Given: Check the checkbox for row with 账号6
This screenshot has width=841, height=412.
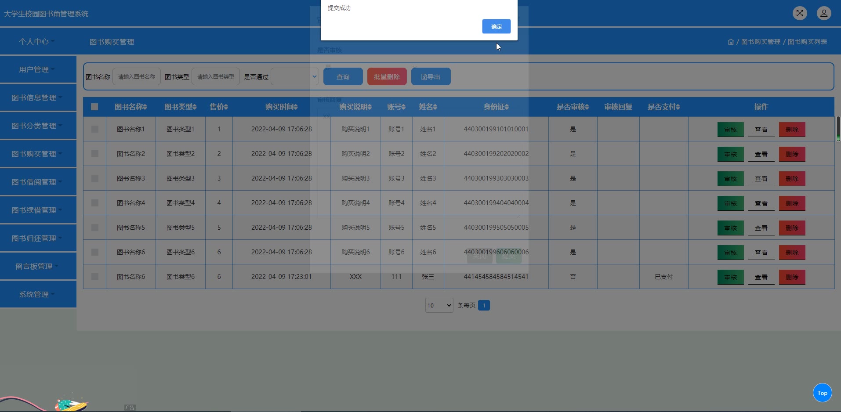Looking at the screenshot, I should click(x=95, y=252).
